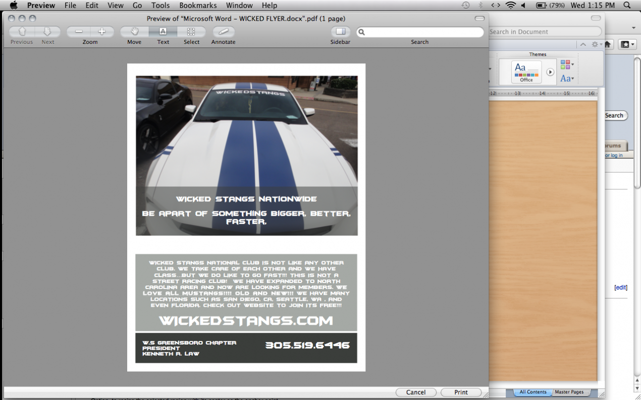Click the Word window toolbar pill button
This screenshot has width=641, height=400.
(596, 18)
